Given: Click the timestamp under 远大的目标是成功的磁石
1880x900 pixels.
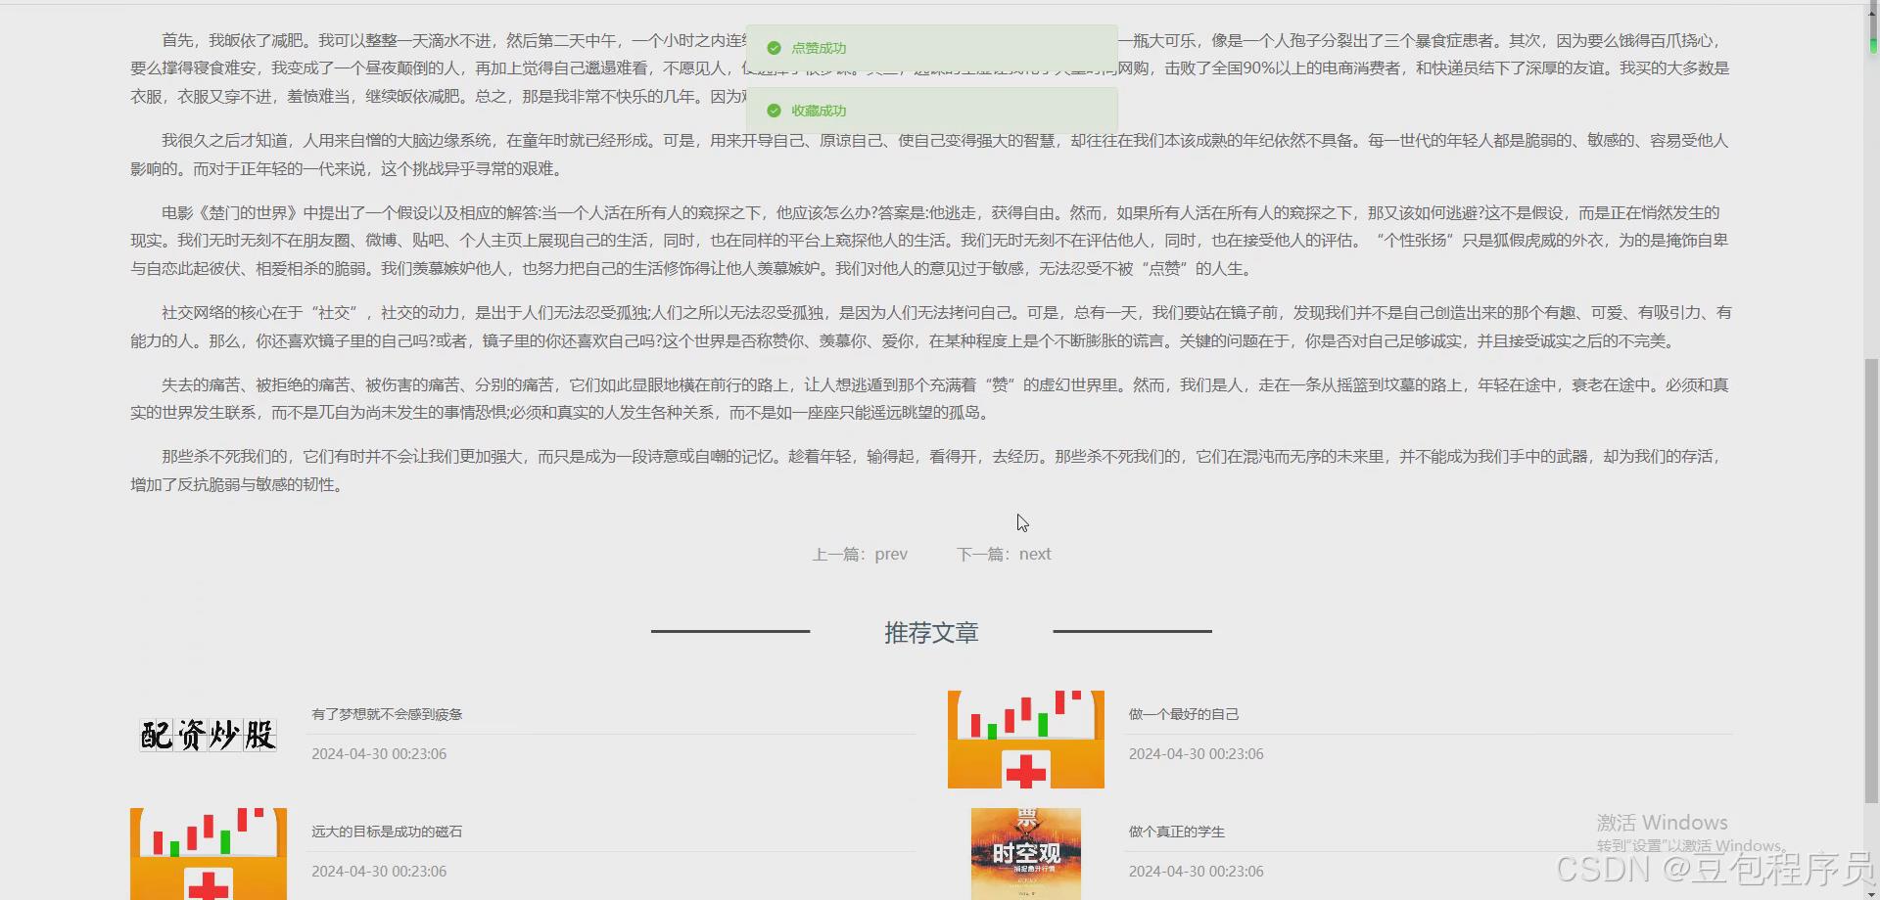Looking at the screenshot, I should click(379, 871).
